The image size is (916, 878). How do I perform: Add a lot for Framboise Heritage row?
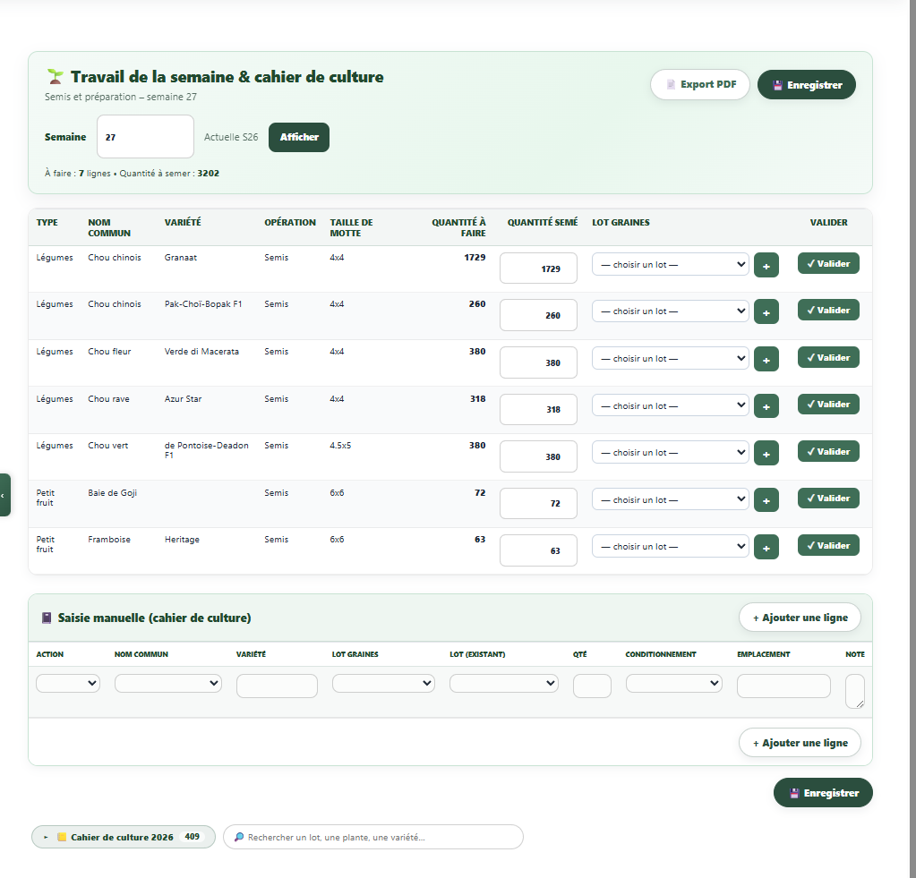click(766, 547)
